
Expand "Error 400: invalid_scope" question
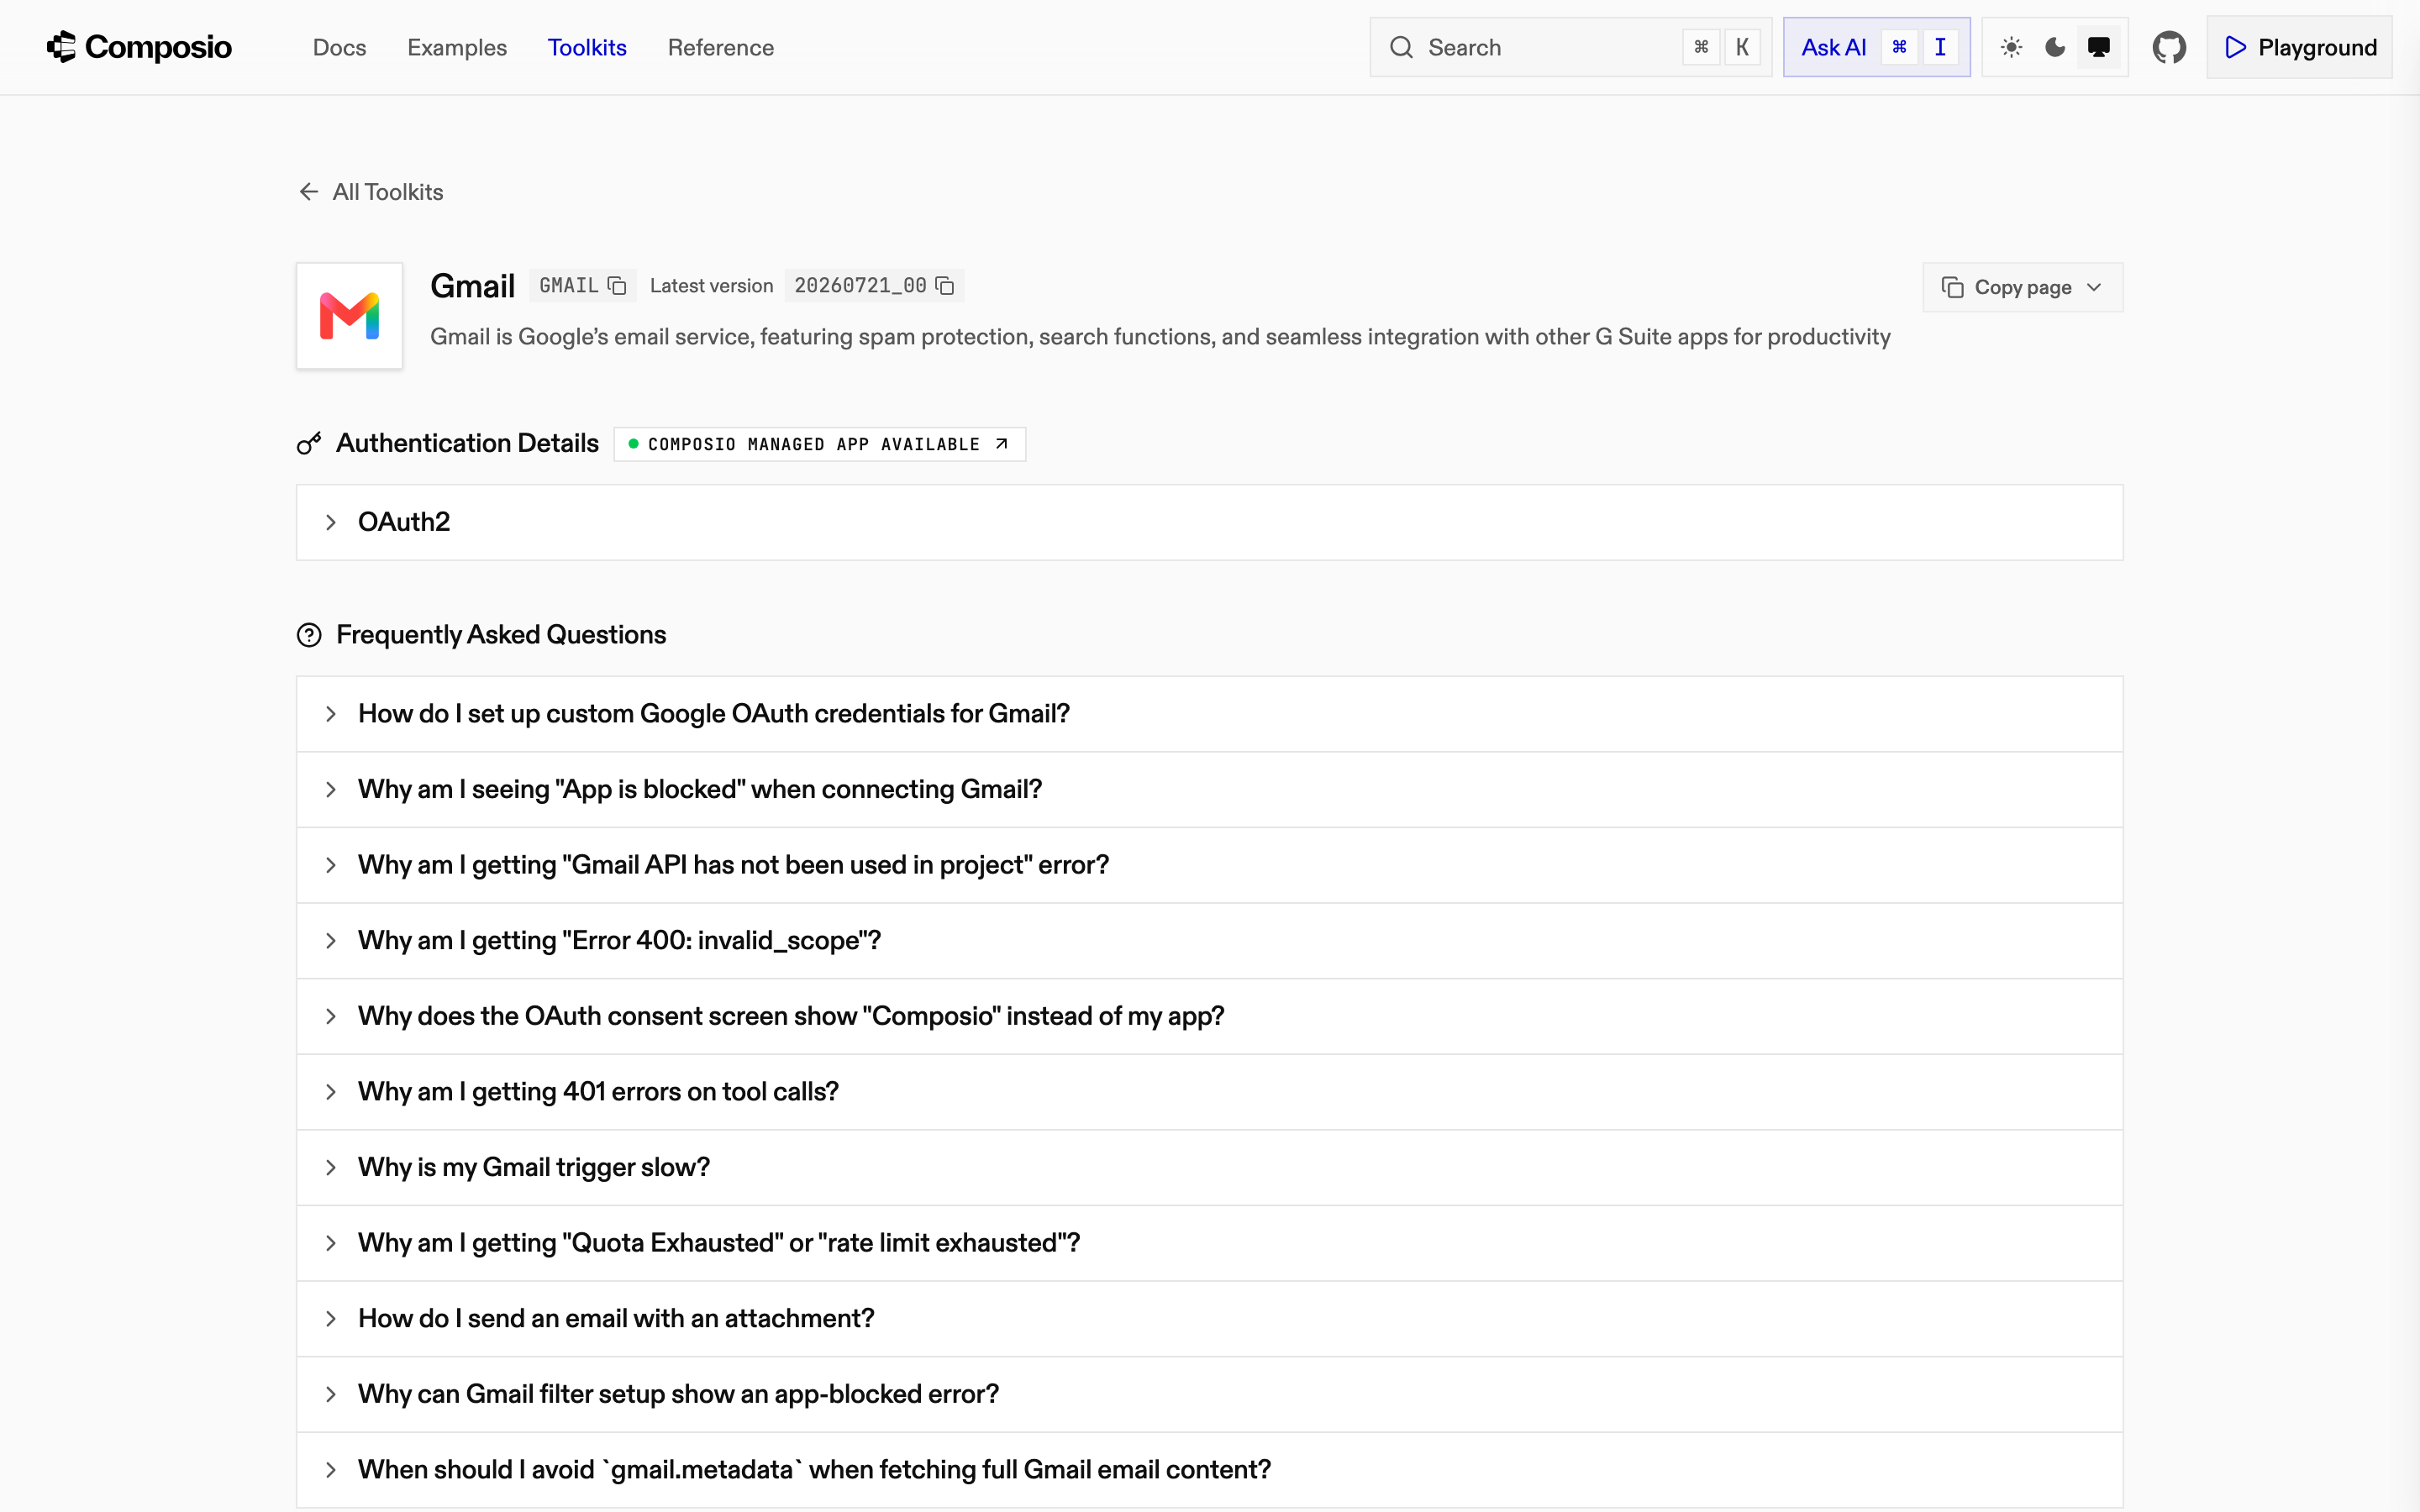(x=1209, y=941)
